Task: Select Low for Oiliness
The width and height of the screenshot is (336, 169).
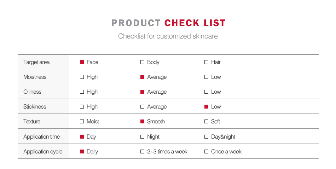Action: pyautogui.click(x=207, y=92)
